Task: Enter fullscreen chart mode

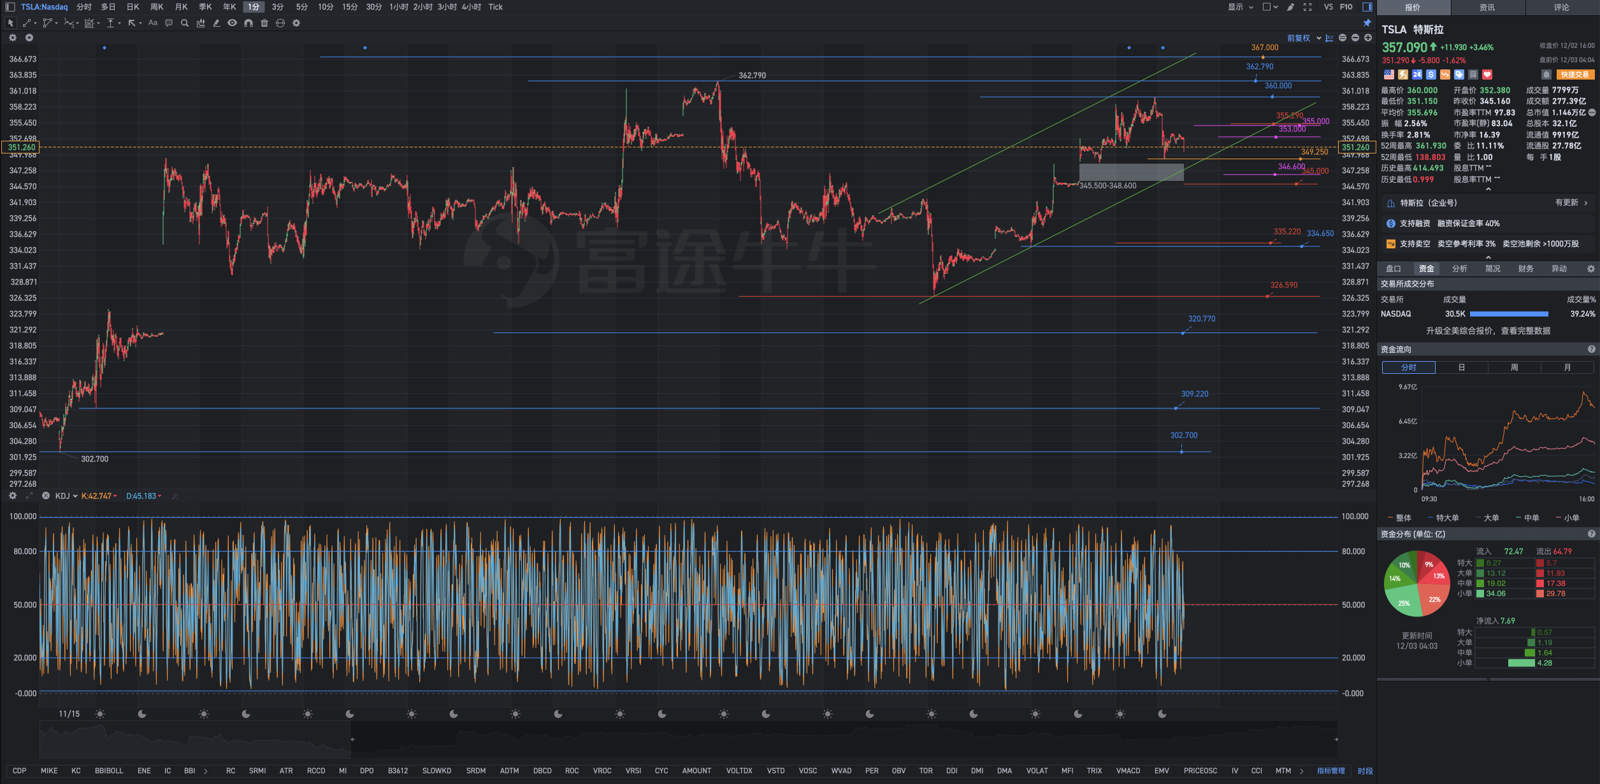Action: click(1308, 7)
